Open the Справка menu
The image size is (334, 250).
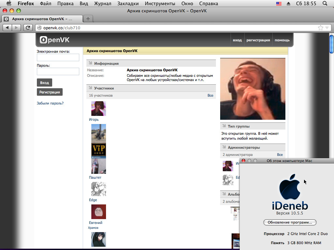pyautogui.click(x=208, y=4)
